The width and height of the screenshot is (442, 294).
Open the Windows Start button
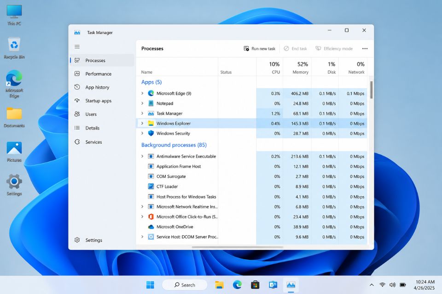pyautogui.click(x=150, y=285)
